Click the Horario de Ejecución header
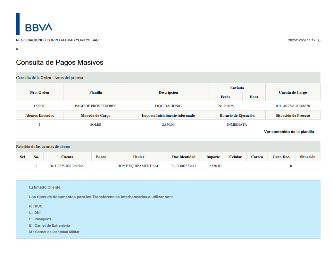This screenshot has width=332, height=253. click(x=237, y=115)
